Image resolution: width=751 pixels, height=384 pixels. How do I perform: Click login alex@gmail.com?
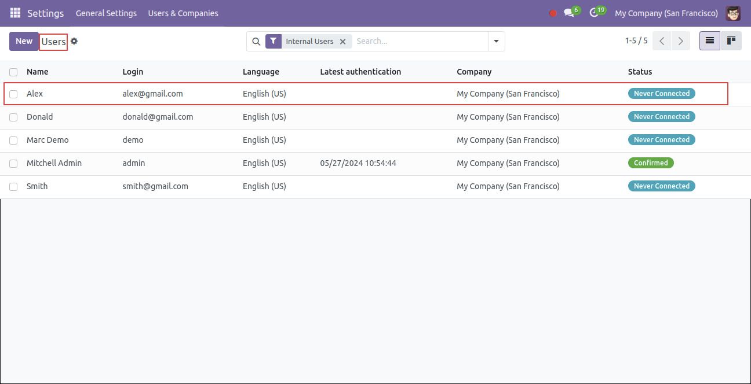click(152, 94)
